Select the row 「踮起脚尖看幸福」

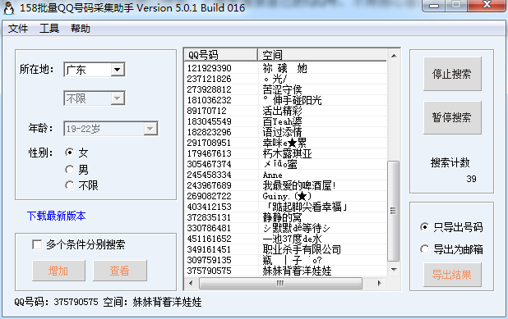coord(286,207)
